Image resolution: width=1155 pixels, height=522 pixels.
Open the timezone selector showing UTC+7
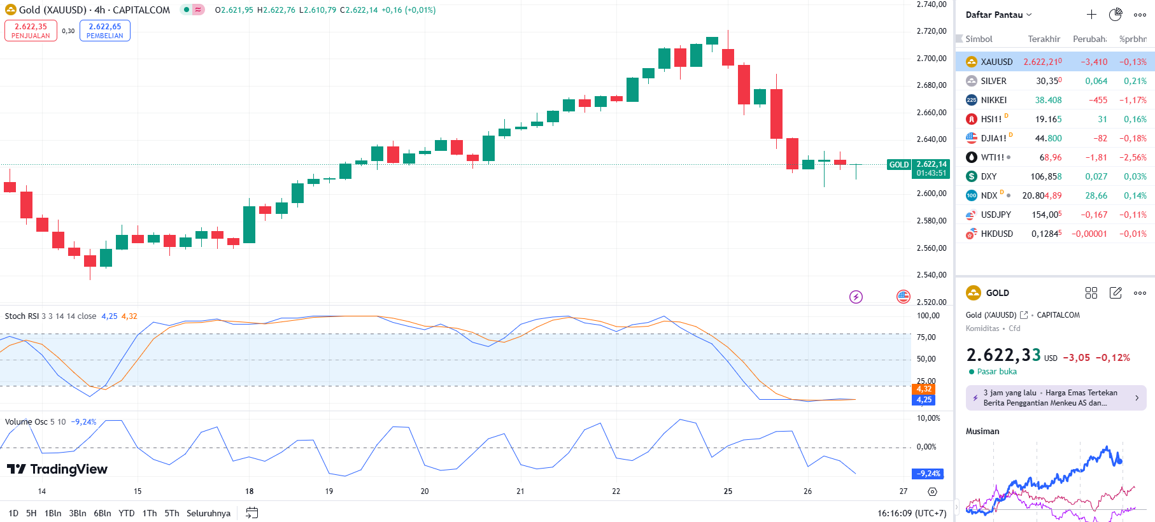(912, 513)
